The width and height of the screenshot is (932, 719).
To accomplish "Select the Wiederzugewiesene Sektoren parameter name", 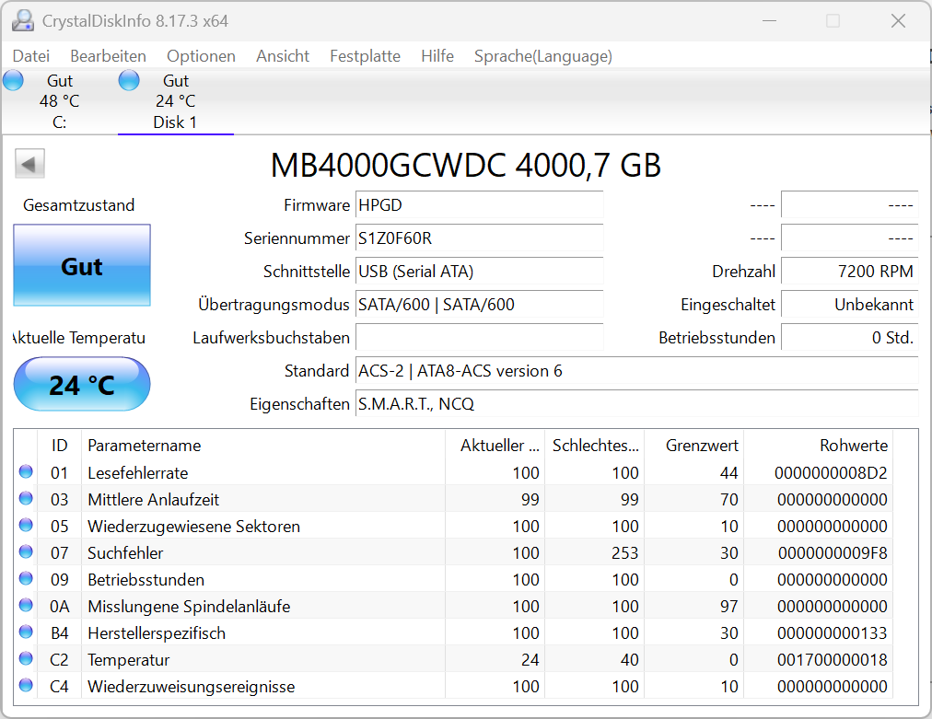I will 193,527.
